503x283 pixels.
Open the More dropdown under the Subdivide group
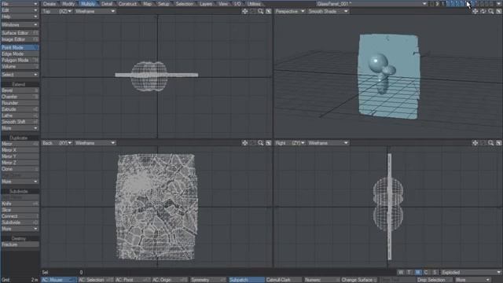pyautogui.click(x=20, y=229)
